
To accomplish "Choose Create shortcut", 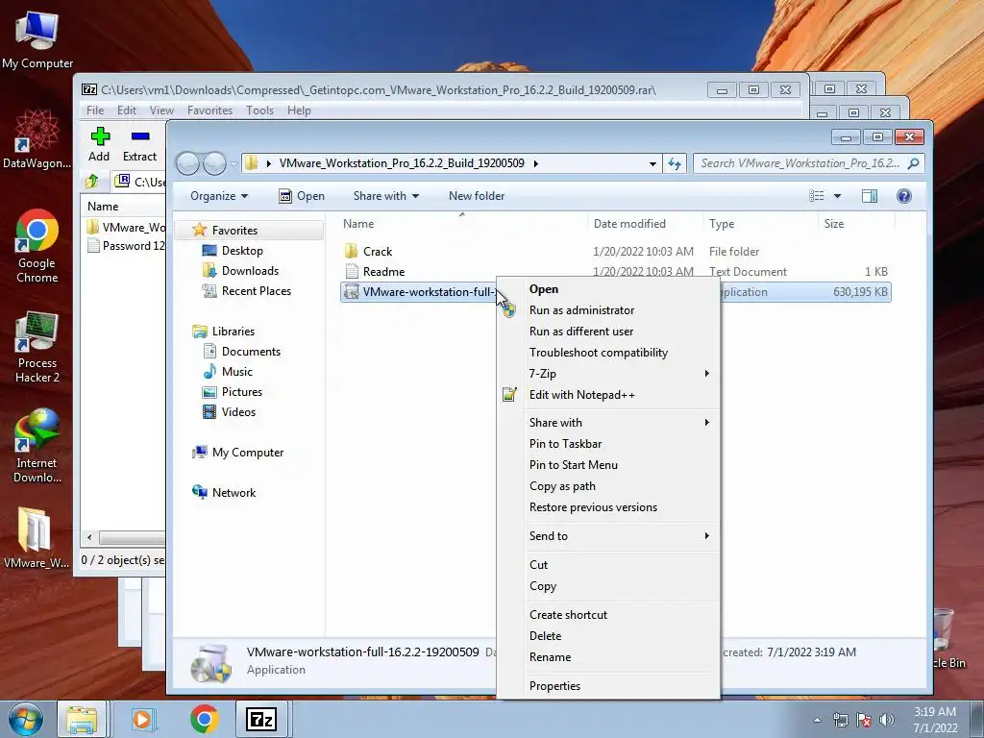I will point(568,615).
